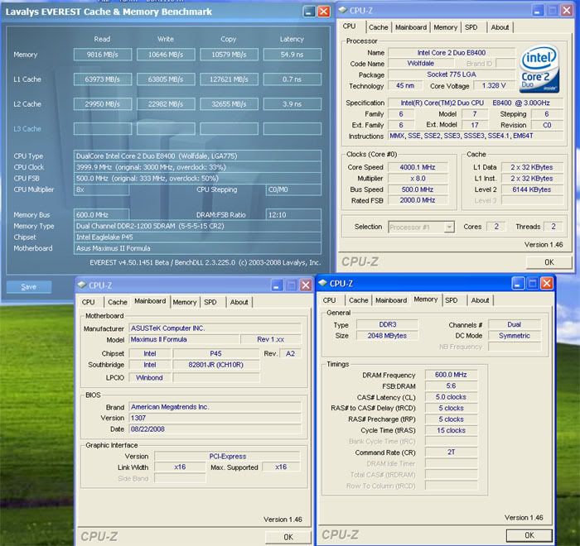Click OK in CPU-Z processor window
The height and width of the screenshot is (546, 580).
click(x=549, y=262)
